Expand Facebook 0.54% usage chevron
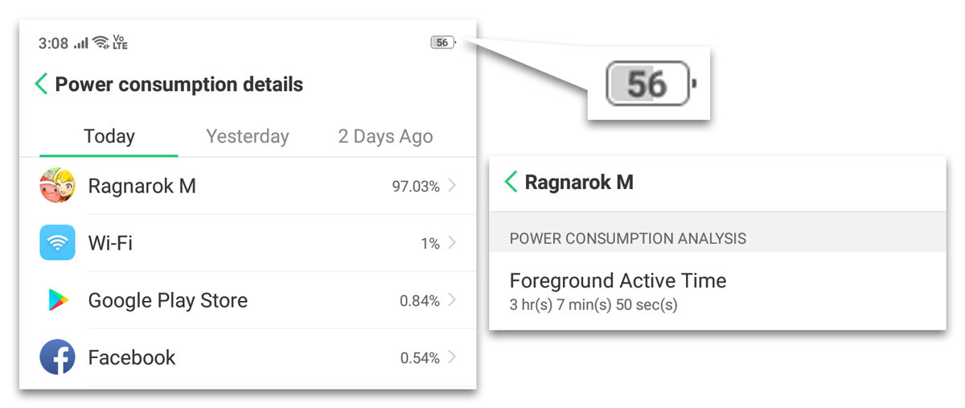 (452, 357)
